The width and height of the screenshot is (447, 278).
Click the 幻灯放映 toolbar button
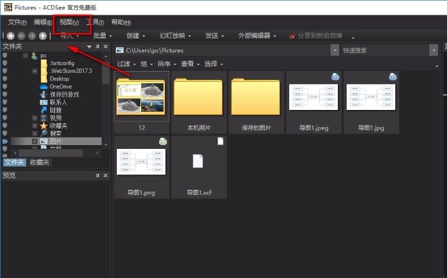pos(176,36)
